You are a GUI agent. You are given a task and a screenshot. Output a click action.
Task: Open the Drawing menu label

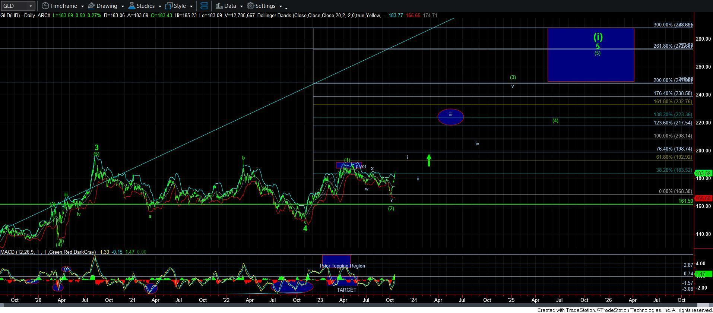coord(107,6)
